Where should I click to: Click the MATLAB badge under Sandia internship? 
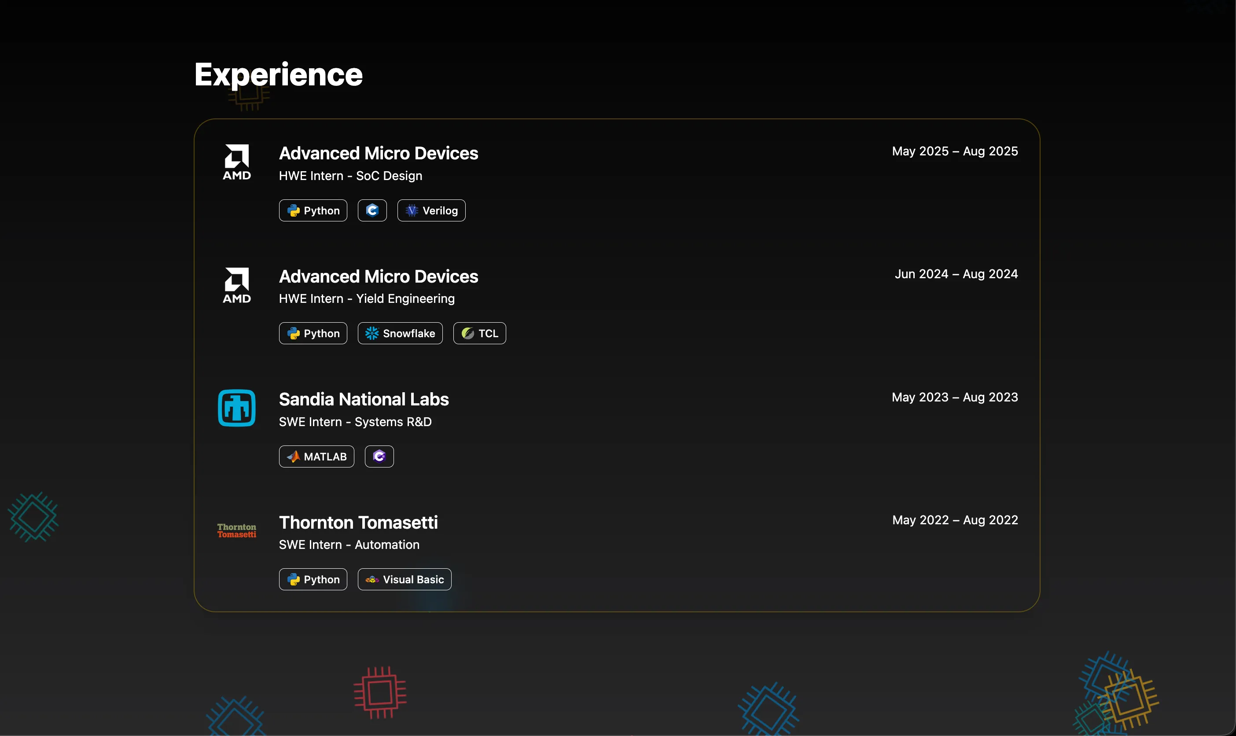point(316,456)
